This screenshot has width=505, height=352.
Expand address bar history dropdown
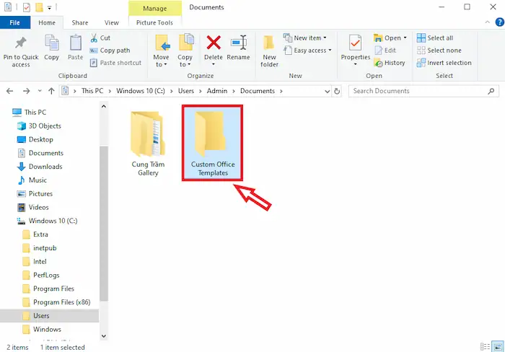tap(328, 91)
